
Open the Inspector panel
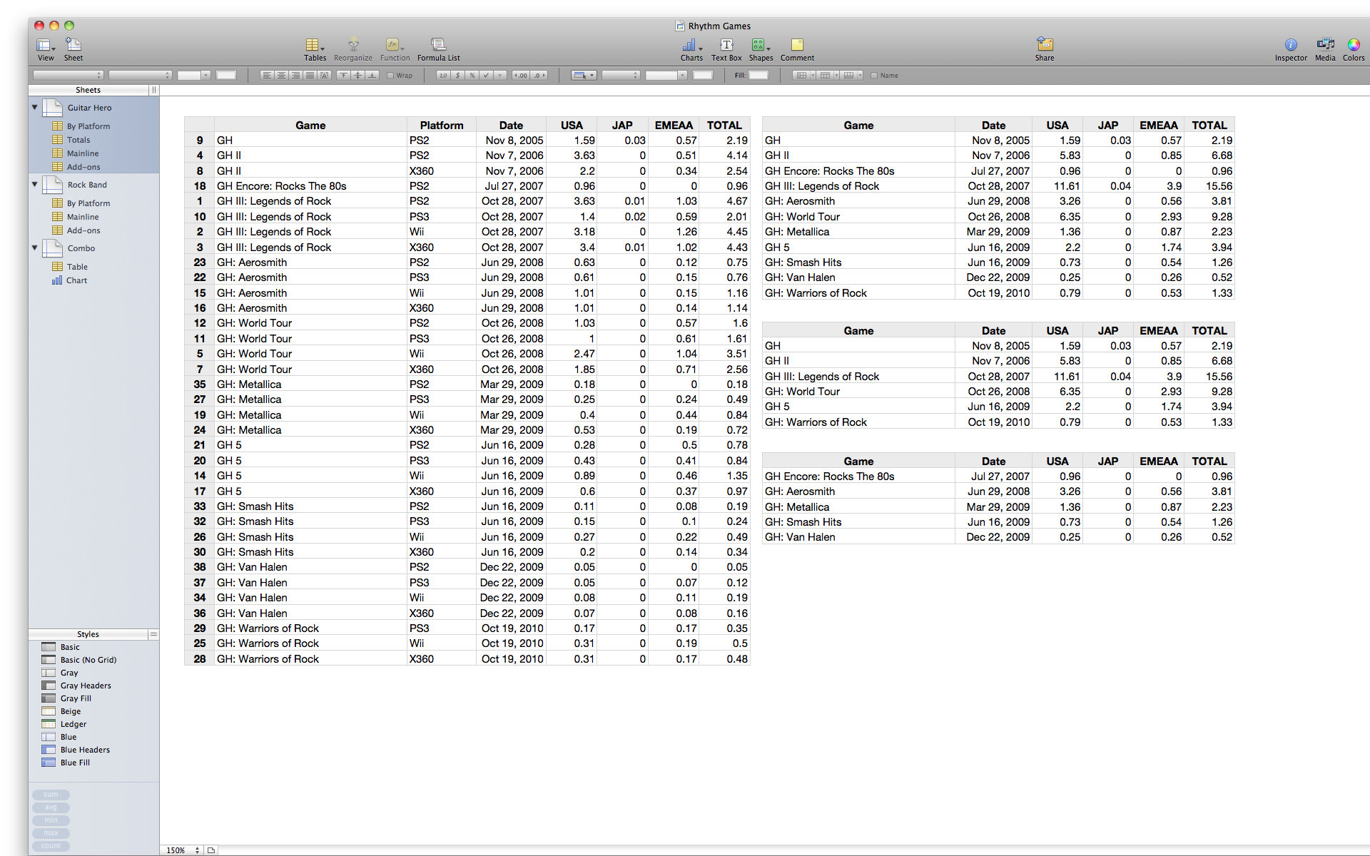(1291, 49)
